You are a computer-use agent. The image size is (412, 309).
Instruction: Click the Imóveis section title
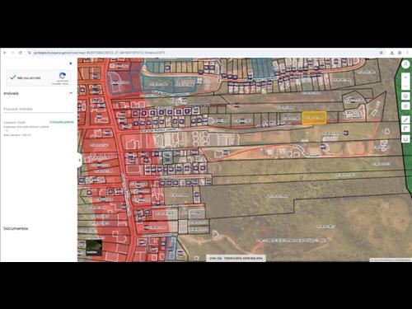click(11, 93)
